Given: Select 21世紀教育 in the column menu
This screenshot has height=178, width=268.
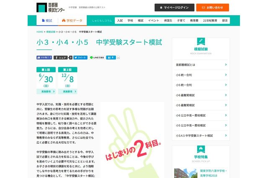Looking at the screenshot, I should [210, 20].
